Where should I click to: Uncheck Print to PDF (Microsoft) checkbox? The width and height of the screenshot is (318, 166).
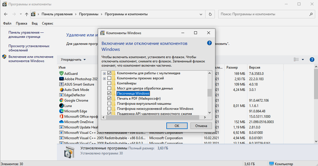109,98
